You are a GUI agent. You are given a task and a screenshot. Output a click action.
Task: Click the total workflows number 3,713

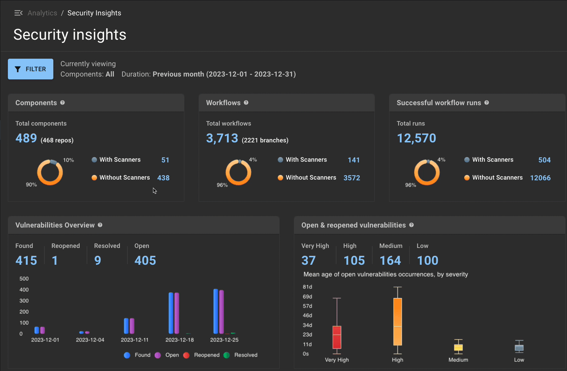coord(222,138)
